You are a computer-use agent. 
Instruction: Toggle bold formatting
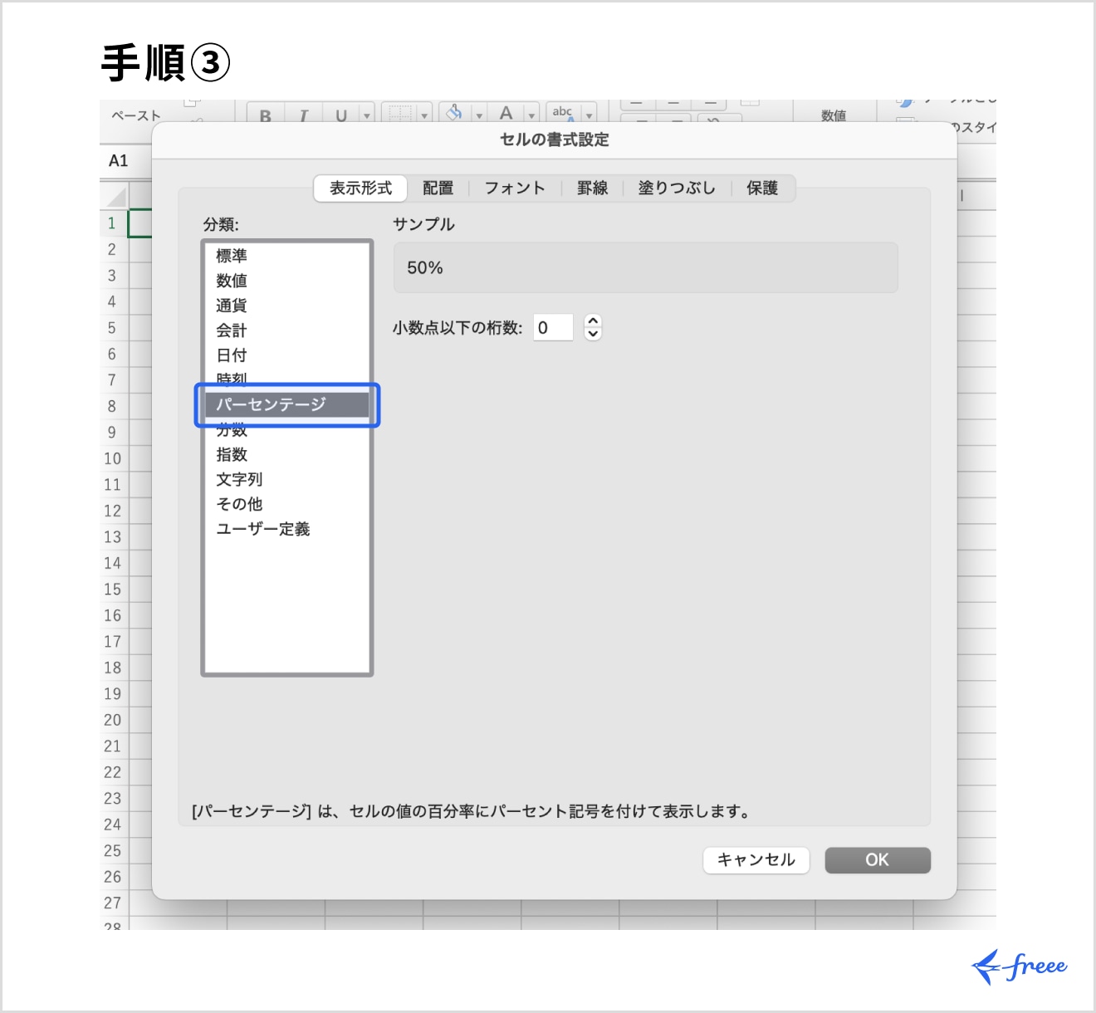(265, 115)
